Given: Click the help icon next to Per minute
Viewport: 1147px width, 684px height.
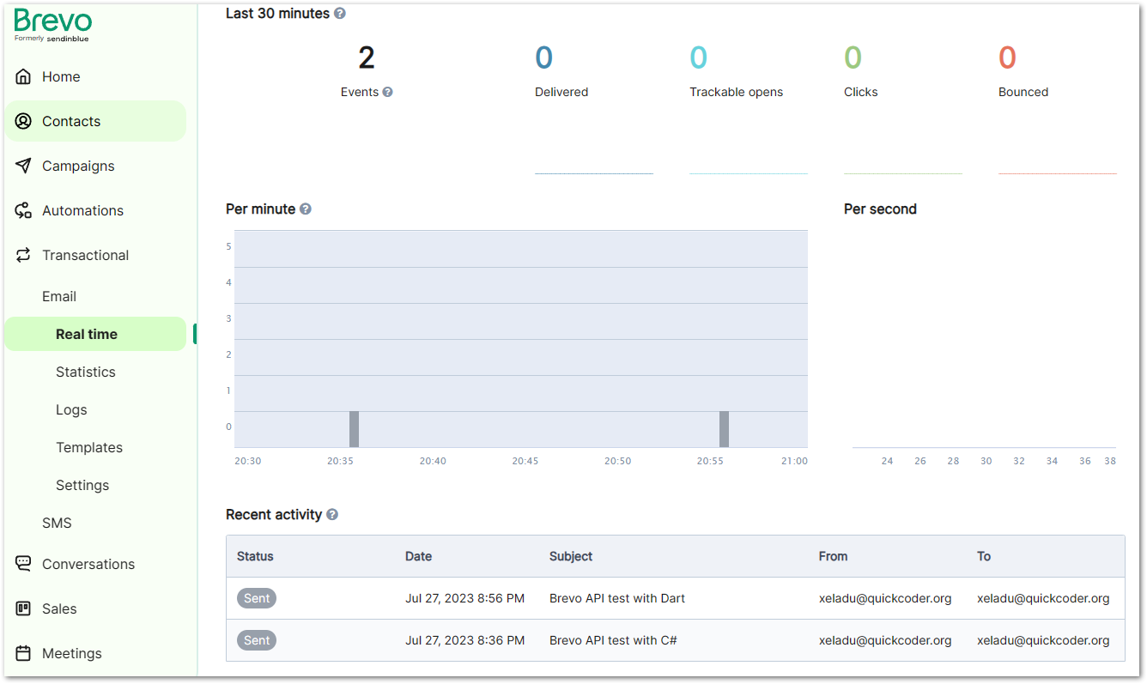Looking at the screenshot, I should coord(306,209).
